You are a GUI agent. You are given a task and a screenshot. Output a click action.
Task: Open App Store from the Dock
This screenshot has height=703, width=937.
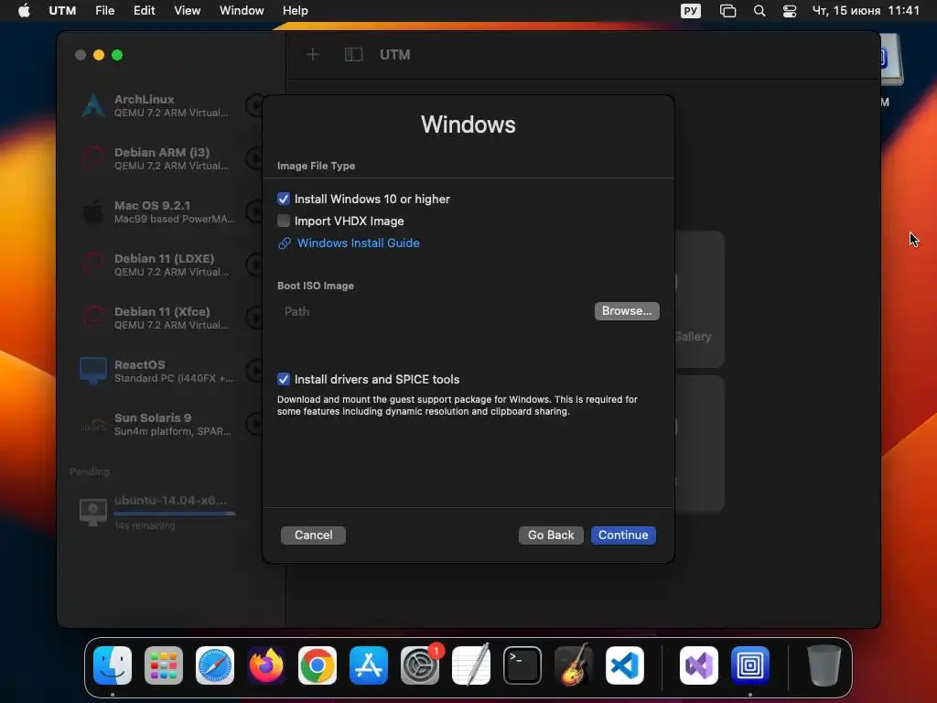pos(369,665)
